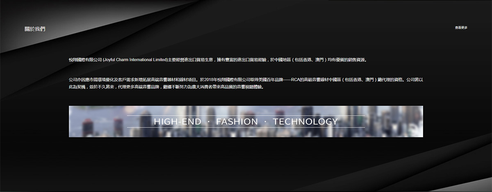
Task: Click the white line above banner slogan
Action: coord(246,116)
